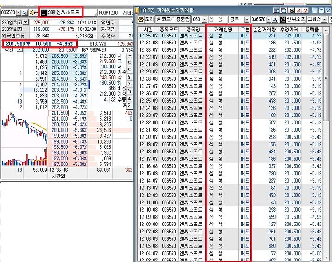Click the 12:09:08 time cell
This screenshot has width=332, height=262.
coord(148,217)
